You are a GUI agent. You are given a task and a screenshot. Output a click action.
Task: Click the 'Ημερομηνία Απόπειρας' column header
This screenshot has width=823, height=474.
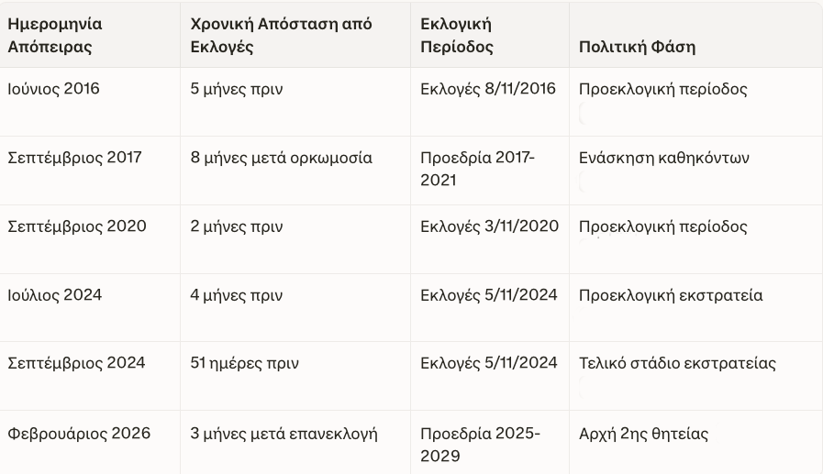click(55, 35)
